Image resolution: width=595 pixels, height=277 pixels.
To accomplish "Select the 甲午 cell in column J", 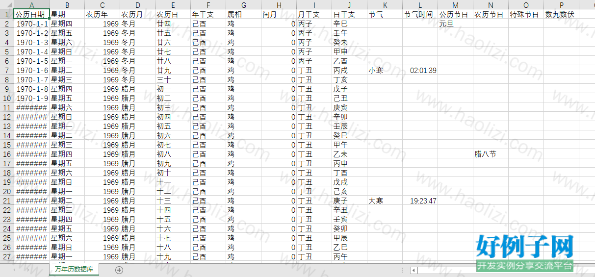I will click(350, 145).
